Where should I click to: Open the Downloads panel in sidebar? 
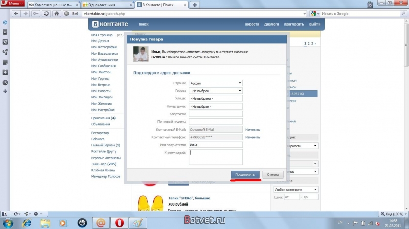coord(5,72)
